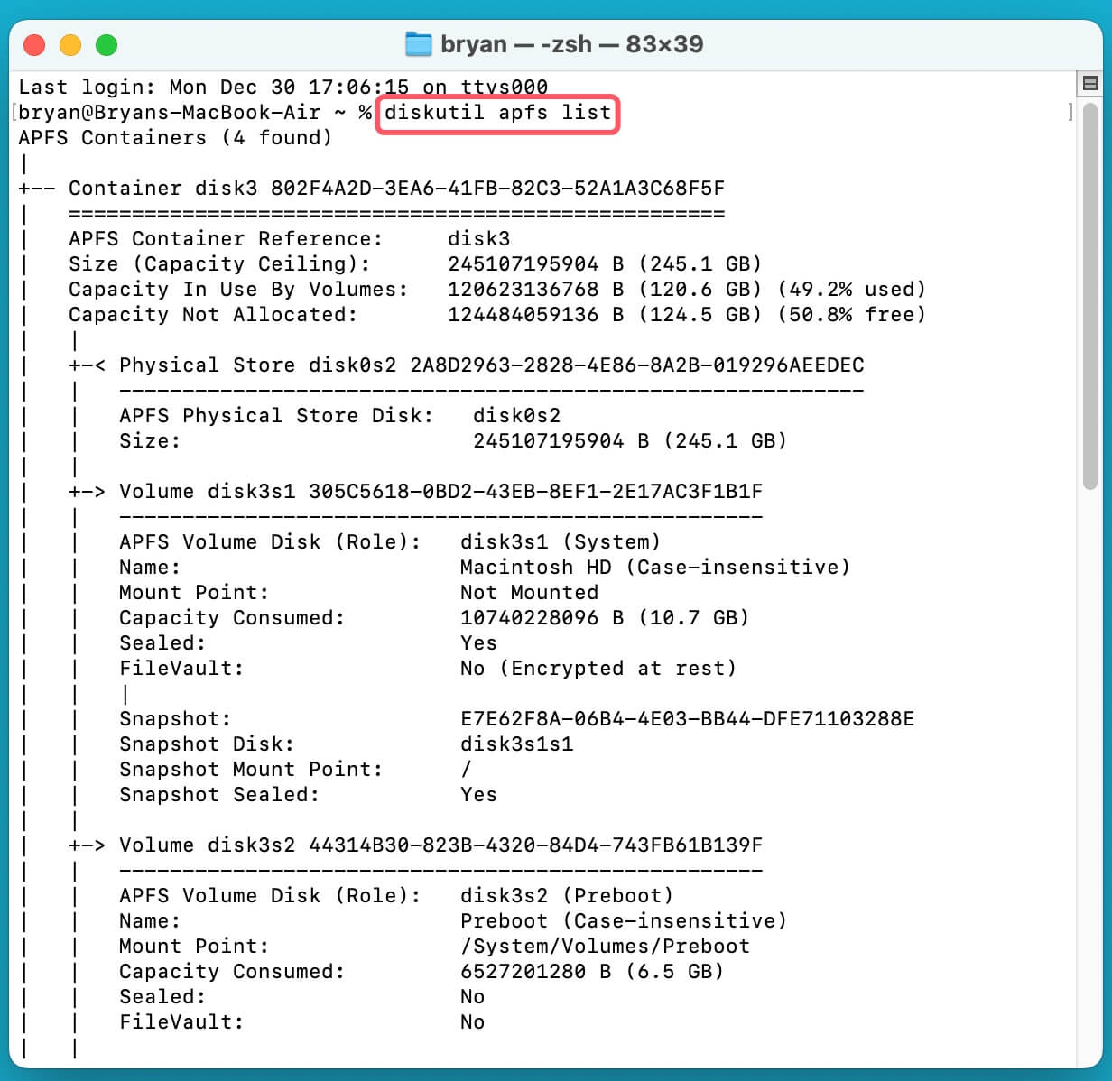Screen dimensions: 1112x1081
Task: Click the red close traffic light button
Action: point(34,43)
